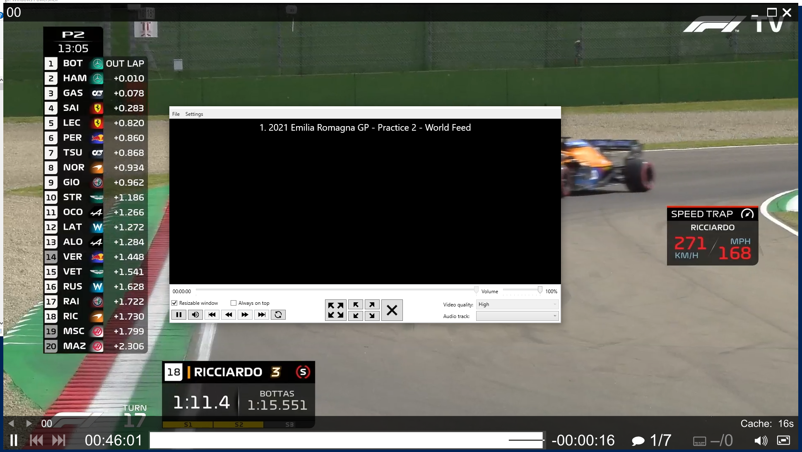Move the window to the top-left corner

point(356,305)
